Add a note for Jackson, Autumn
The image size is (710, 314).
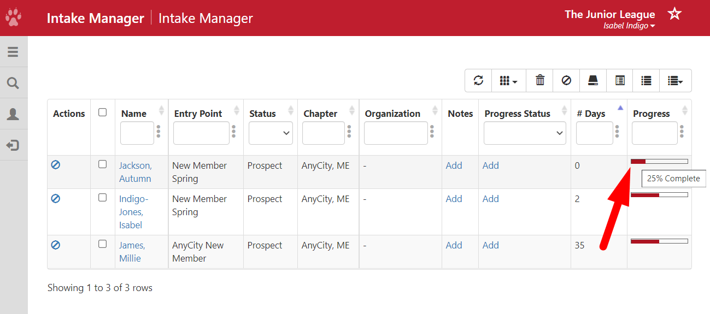click(x=454, y=165)
